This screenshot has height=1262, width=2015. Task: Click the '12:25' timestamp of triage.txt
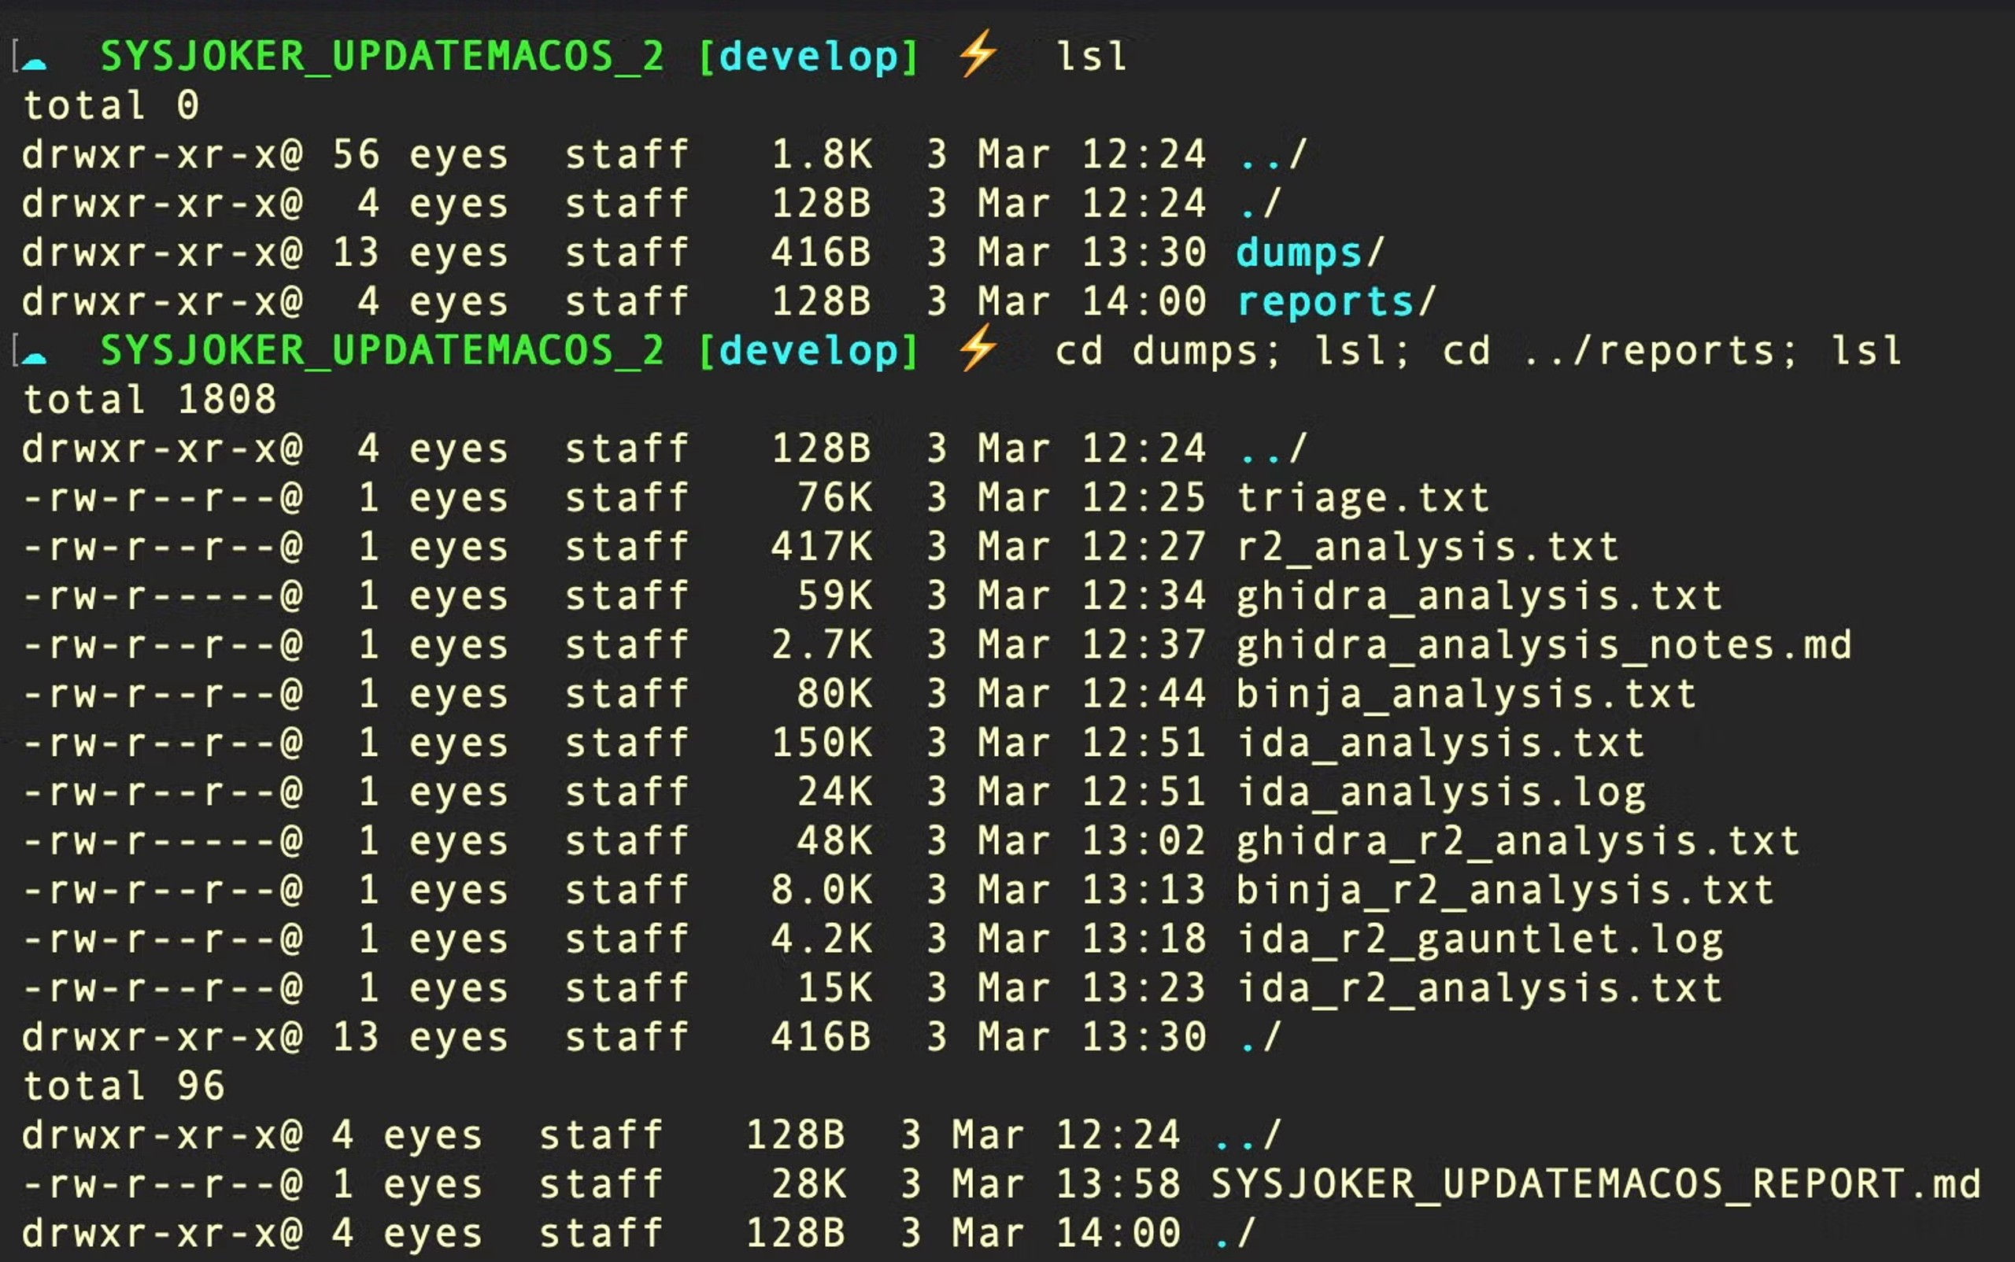click(1144, 498)
